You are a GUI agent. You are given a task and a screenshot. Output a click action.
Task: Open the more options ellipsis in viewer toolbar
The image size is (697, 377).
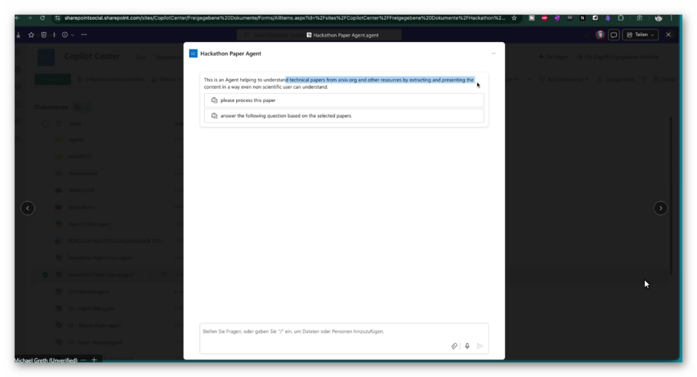(x=84, y=35)
